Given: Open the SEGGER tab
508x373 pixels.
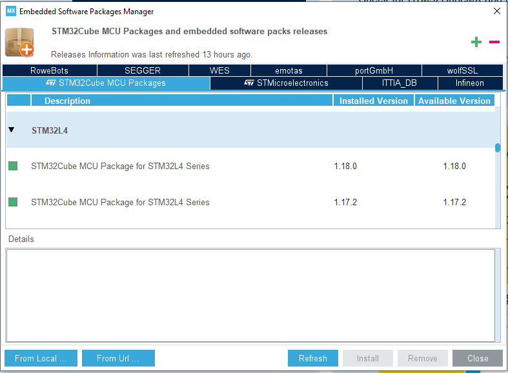Looking at the screenshot, I should [x=143, y=70].
